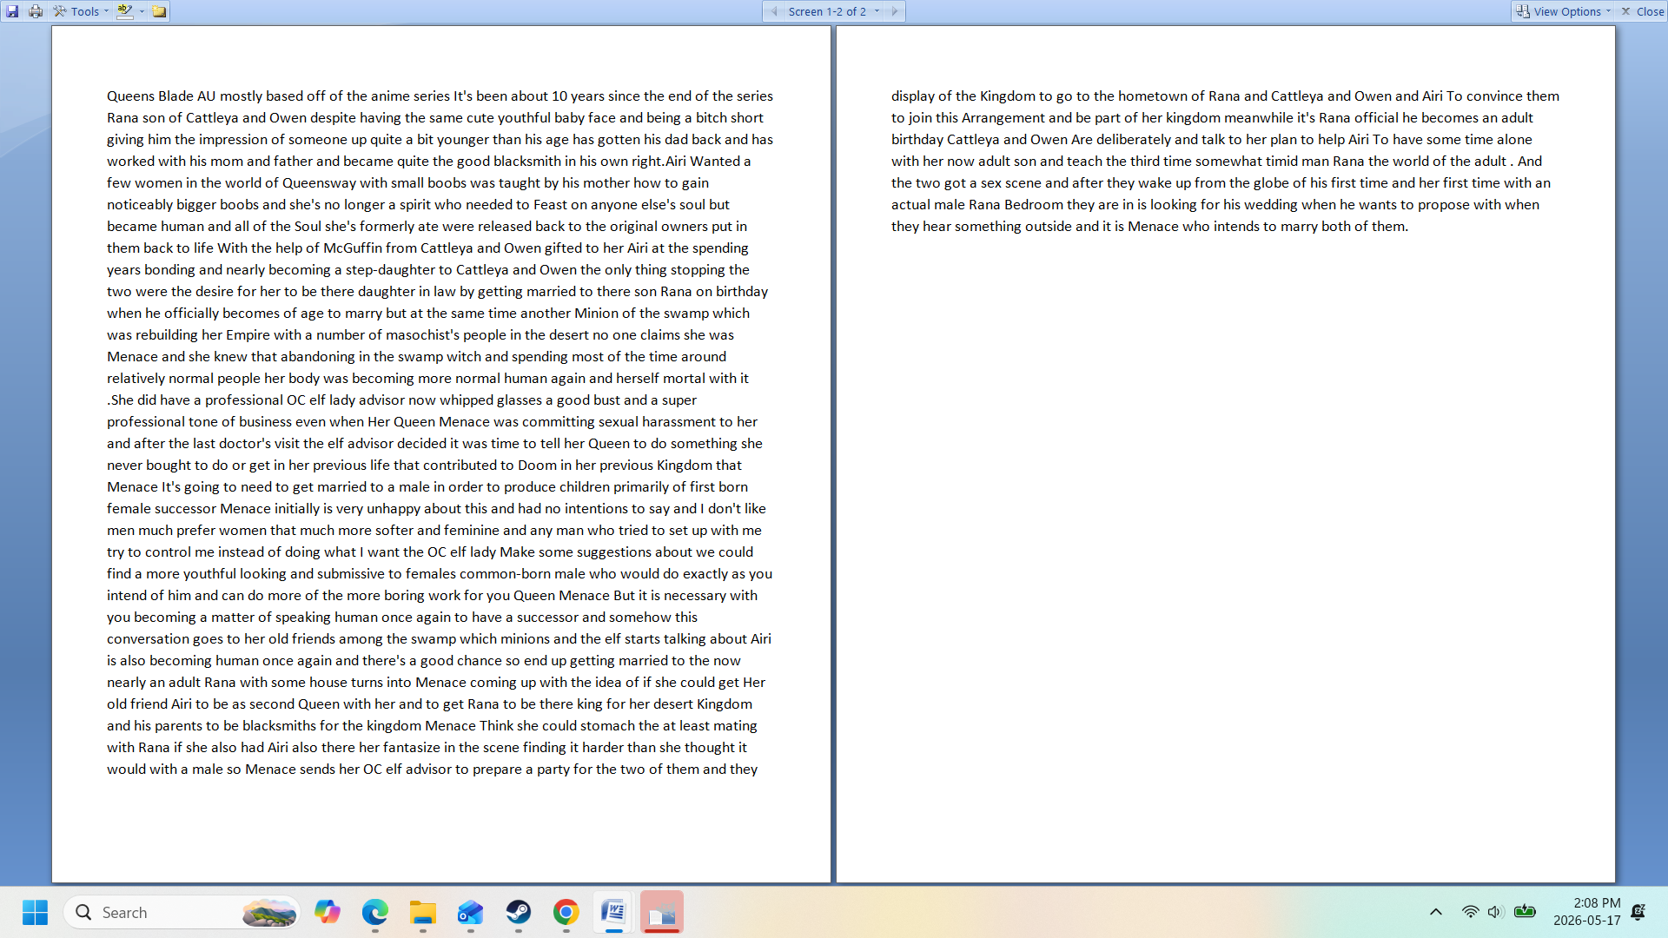
Task: Go to previous screen arrow
Action: (774, 11)
